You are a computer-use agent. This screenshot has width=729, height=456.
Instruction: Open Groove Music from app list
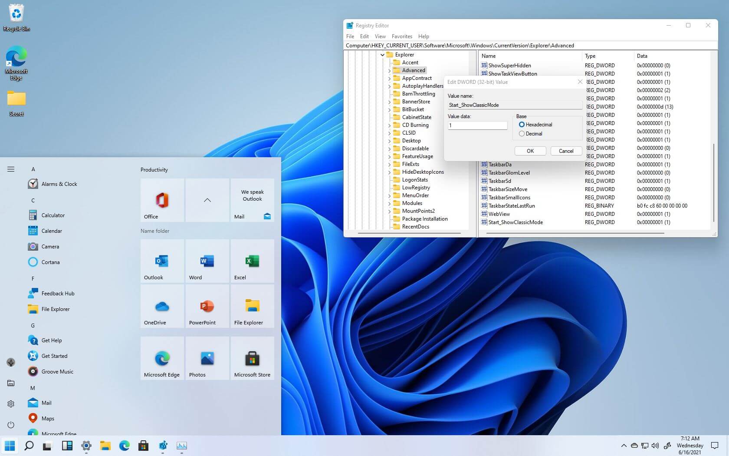click(51, 372)
